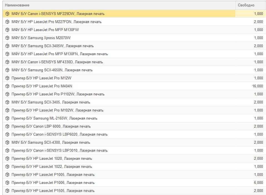
Task: Select row 'Принтер Б/У Canon LBP 6000, Лазерная печать'
Action: click(x=134, y=126)
